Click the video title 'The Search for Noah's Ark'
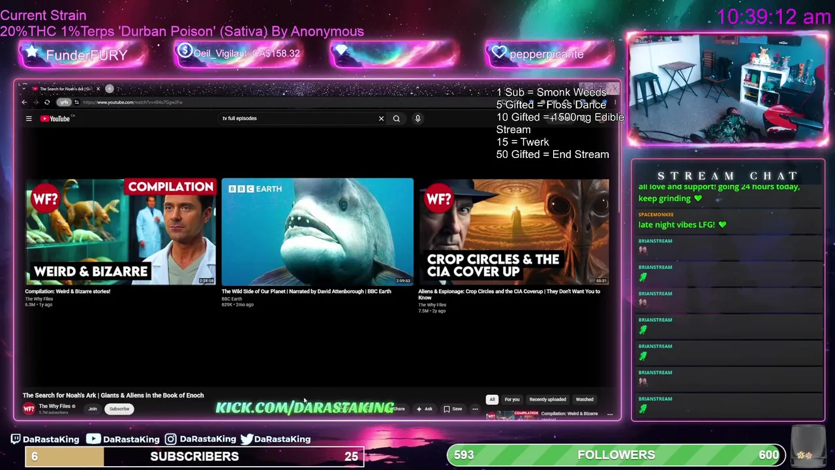Viewport: 835px width, 470px height. [114, 395]
